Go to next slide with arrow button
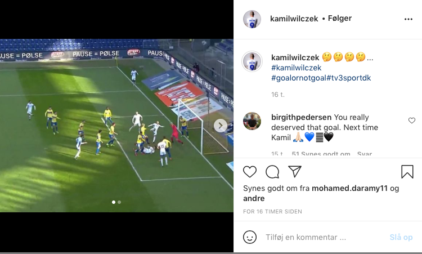 221,126
